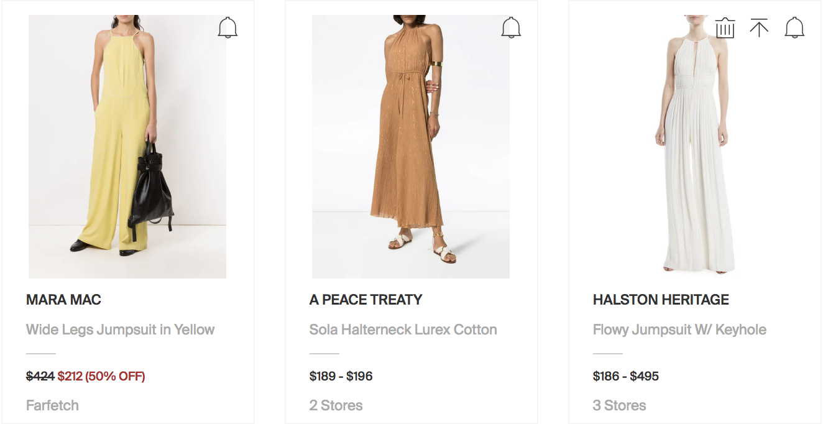This screenshot has height=424, width=823.
Task: Click the HALSTON HERITAGE brand name
Action: coord(661,300)
